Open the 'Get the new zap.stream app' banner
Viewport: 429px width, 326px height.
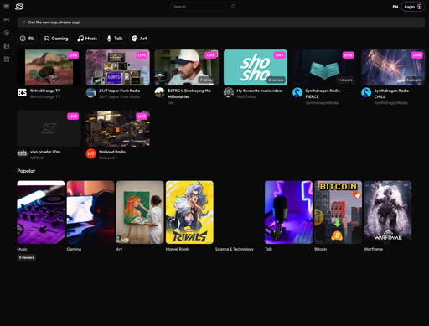[221, 23]
